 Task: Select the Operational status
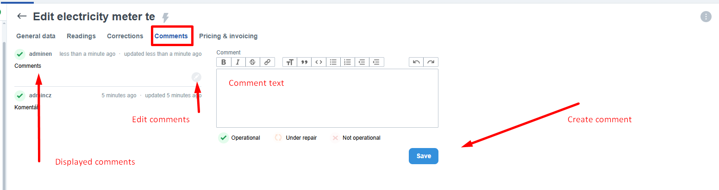[x=224, y=138]
